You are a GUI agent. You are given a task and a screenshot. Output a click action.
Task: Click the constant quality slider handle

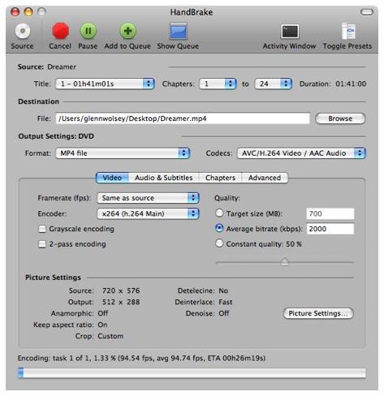pos(285,262)
